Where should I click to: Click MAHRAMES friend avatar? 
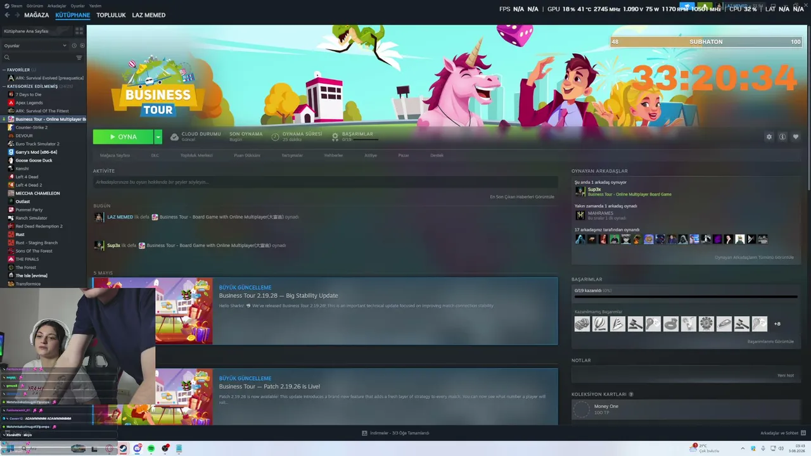coord(580,215)
